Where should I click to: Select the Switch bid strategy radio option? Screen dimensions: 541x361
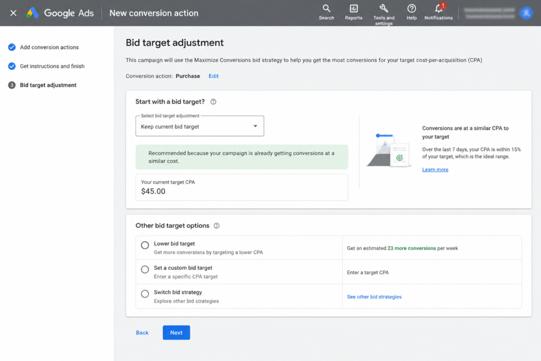[145, 294]
